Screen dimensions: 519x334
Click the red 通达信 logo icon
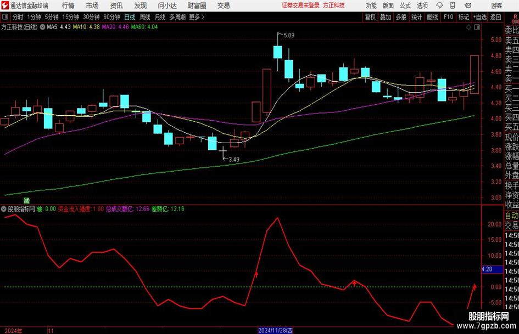pos(5,5)
